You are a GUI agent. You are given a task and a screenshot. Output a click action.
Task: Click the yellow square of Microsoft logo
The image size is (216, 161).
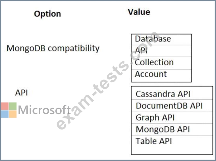coord(13,114)
